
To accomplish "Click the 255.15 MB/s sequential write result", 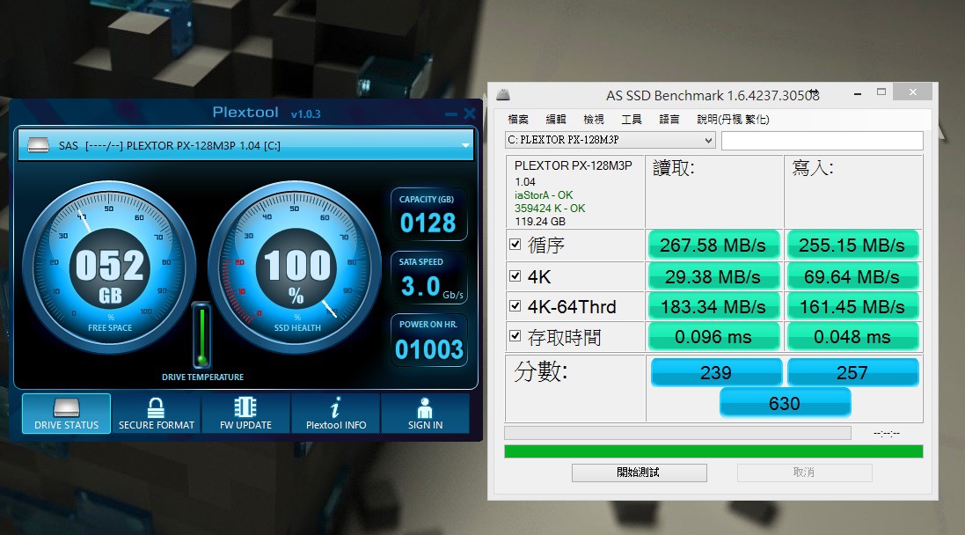I will point(852,245).
